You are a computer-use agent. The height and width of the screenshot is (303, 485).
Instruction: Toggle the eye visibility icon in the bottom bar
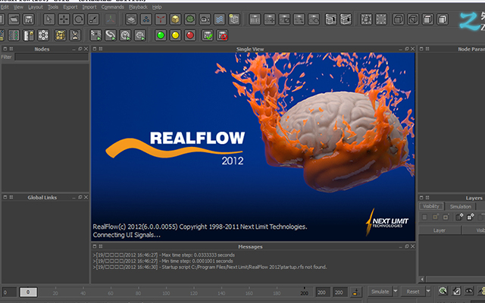tap(469, 291)
